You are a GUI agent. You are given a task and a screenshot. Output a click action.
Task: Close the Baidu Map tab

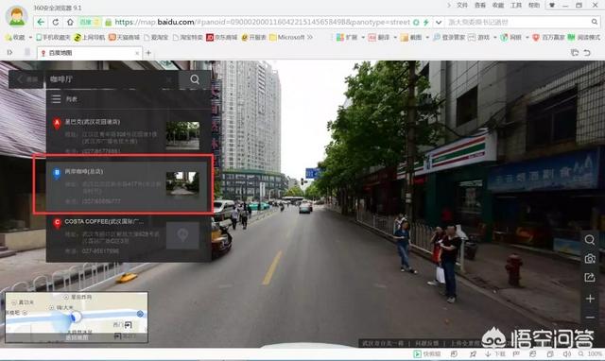tap(137, 53)
